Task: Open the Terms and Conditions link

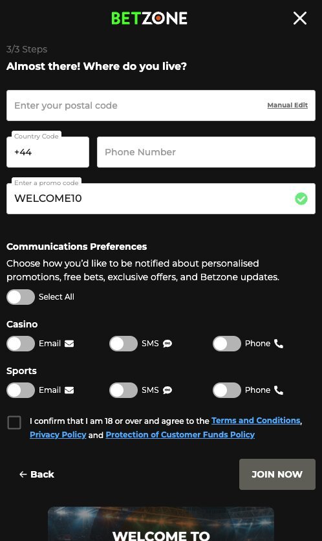Action: tap(256, 421)
